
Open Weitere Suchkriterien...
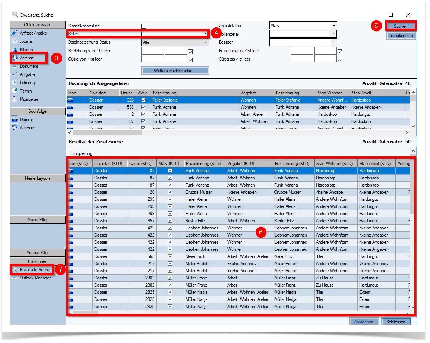coord(175,71)
